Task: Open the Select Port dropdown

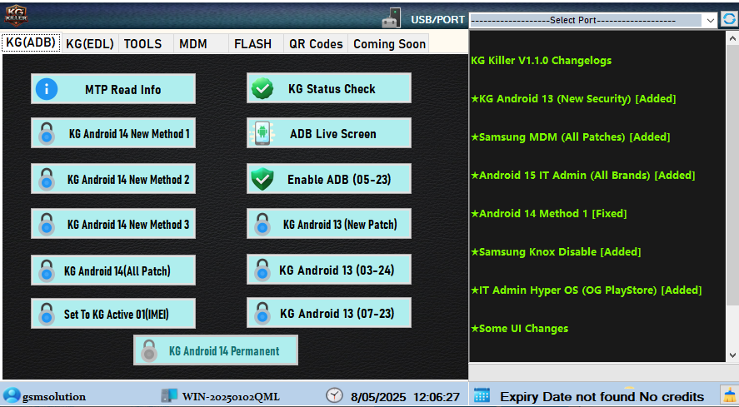Action: click(x=593, y=20)
